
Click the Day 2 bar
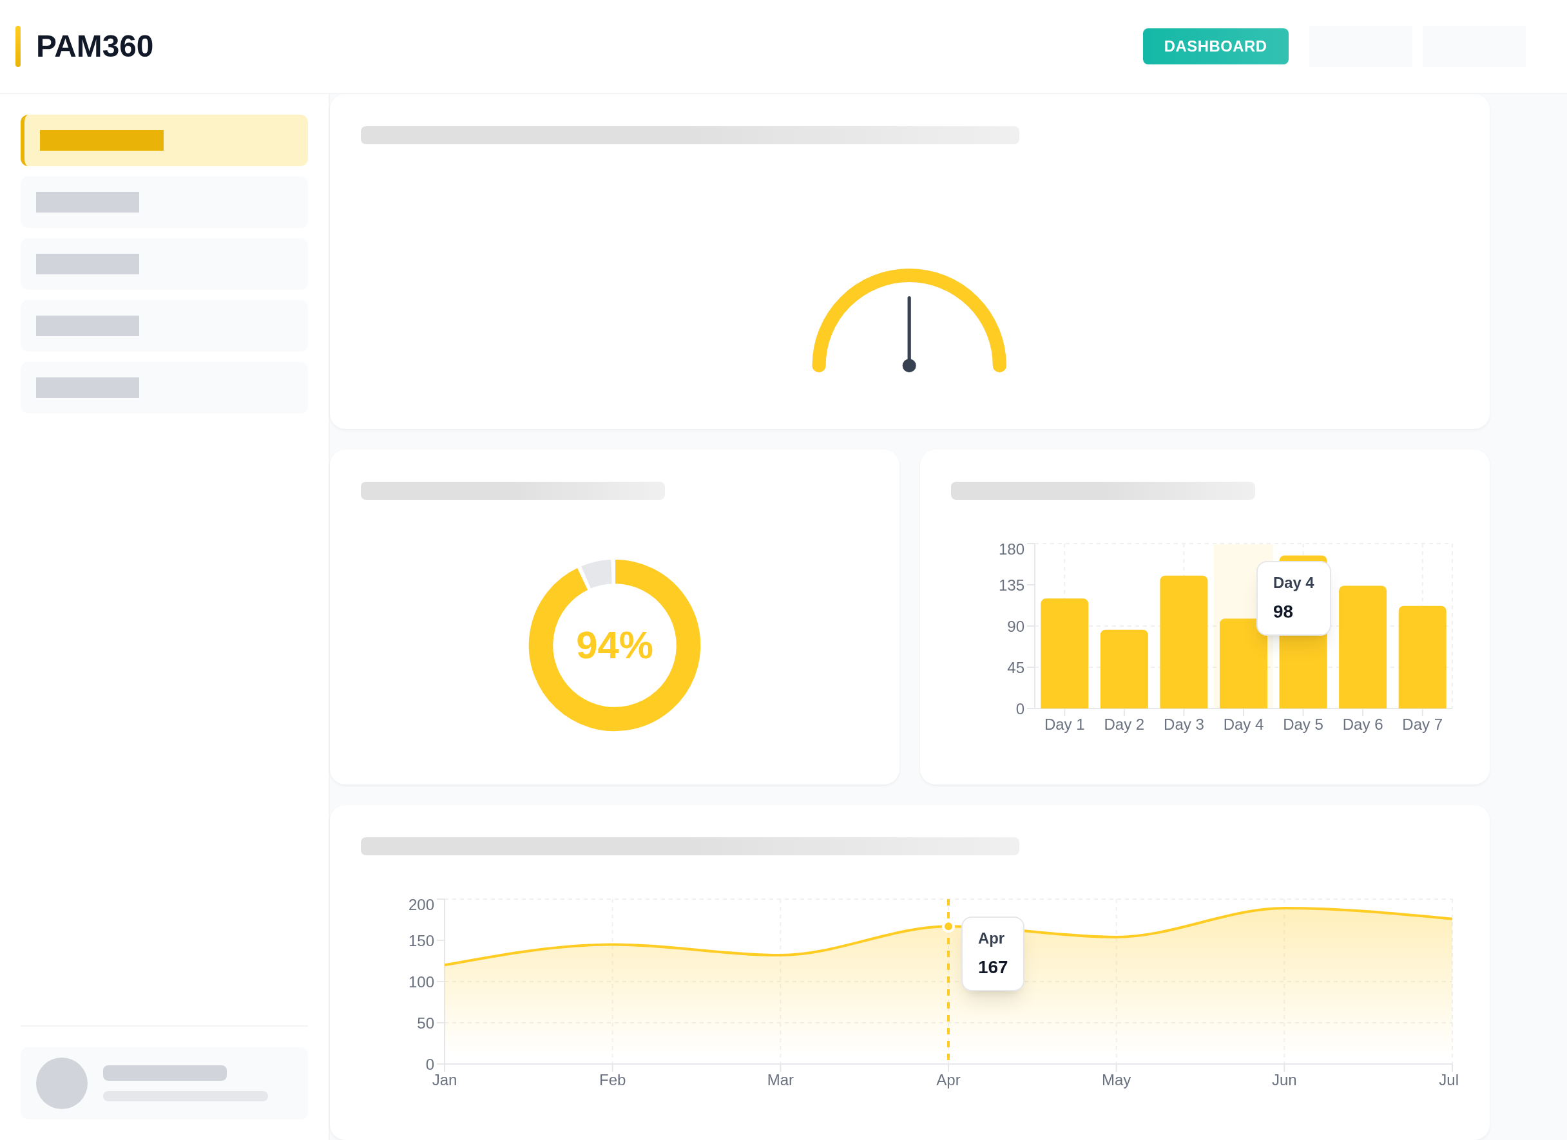(1124, 669)
